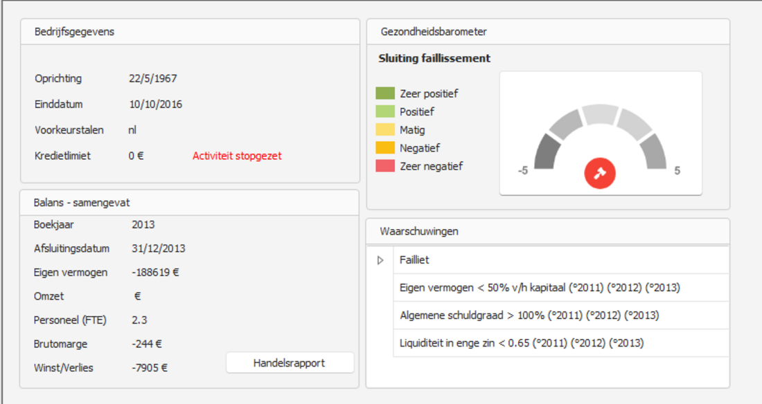Screen dimensions: 762x404
Task: Select the Eigen vermogen < 50% warning
Action: 540,288
